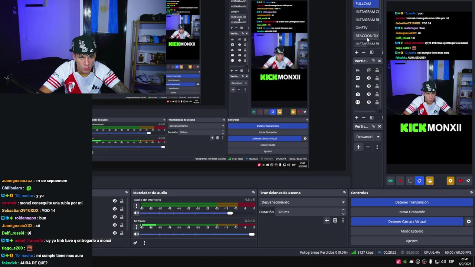Open Ajustes in Controles
This screenshot has height=267, width=475.
(412, 241)
